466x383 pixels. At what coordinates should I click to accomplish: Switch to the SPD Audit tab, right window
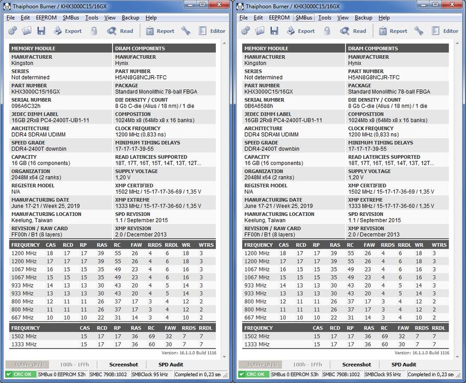[404, 364]
